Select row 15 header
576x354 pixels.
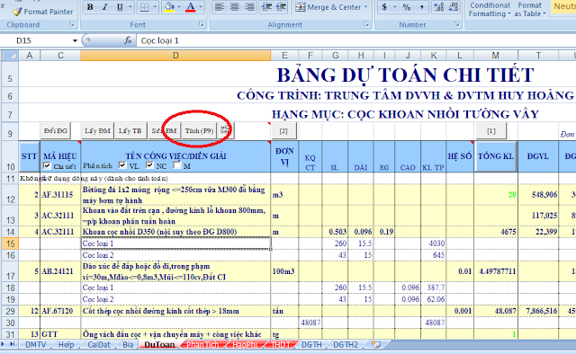tap(10, 243)
